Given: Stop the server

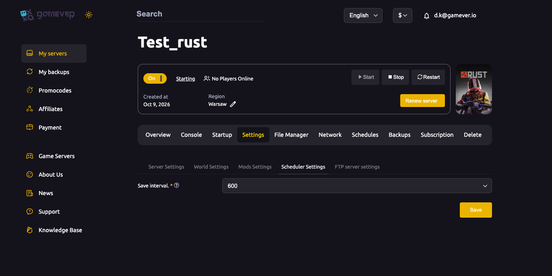Looking at the screenshot, I should tap(396, 77).
